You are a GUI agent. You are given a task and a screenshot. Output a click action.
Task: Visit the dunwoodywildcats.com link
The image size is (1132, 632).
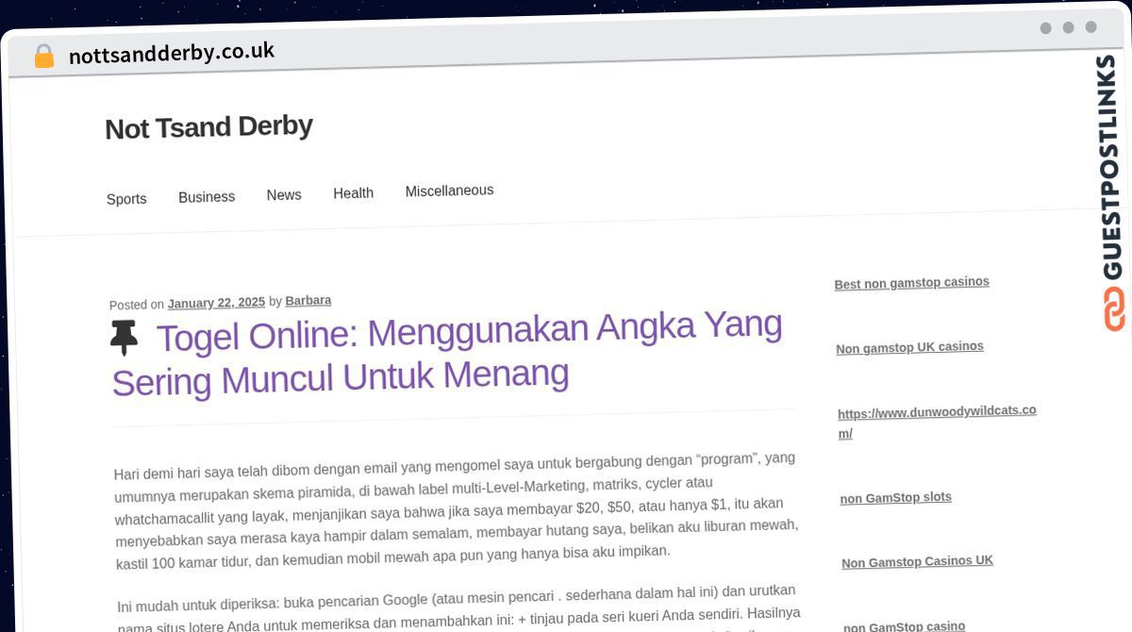coord(937,422)
